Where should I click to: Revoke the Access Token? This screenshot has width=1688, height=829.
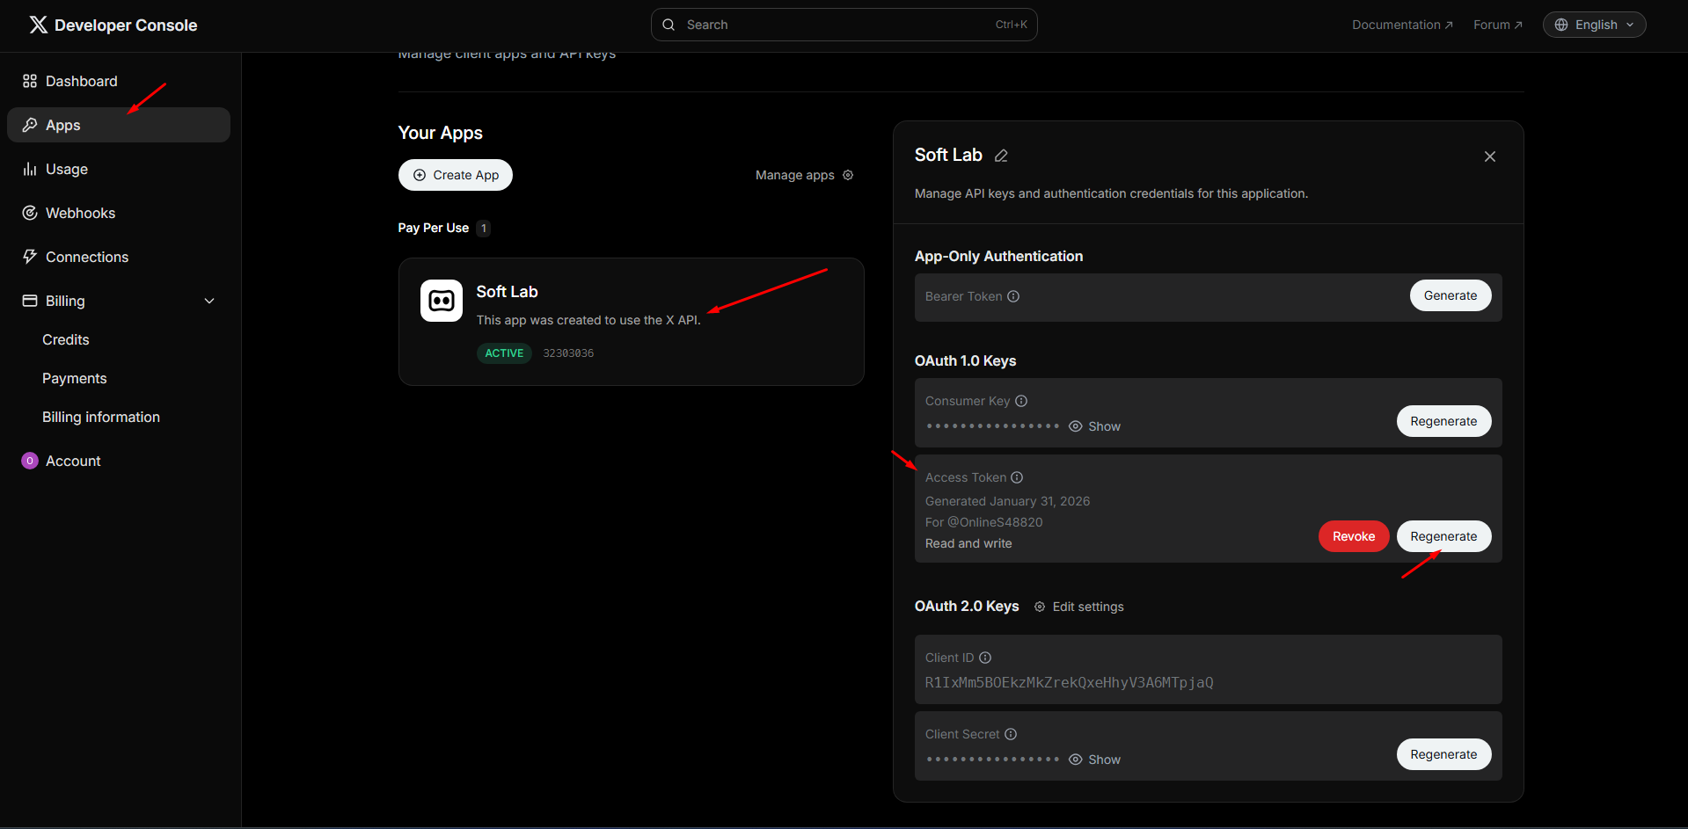(1353, 536)
